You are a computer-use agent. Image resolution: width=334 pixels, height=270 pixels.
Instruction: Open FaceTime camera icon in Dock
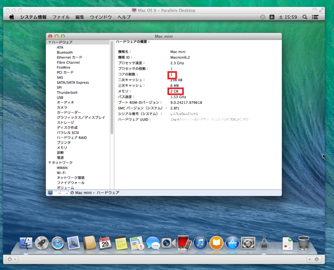coord(168,243)
